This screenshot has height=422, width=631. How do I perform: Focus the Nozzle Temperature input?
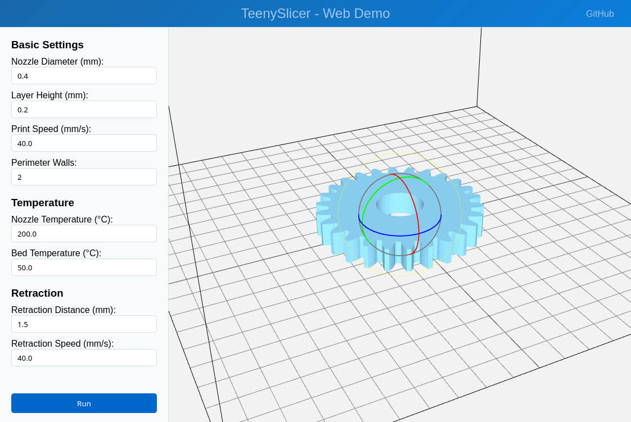pos(84,234)
